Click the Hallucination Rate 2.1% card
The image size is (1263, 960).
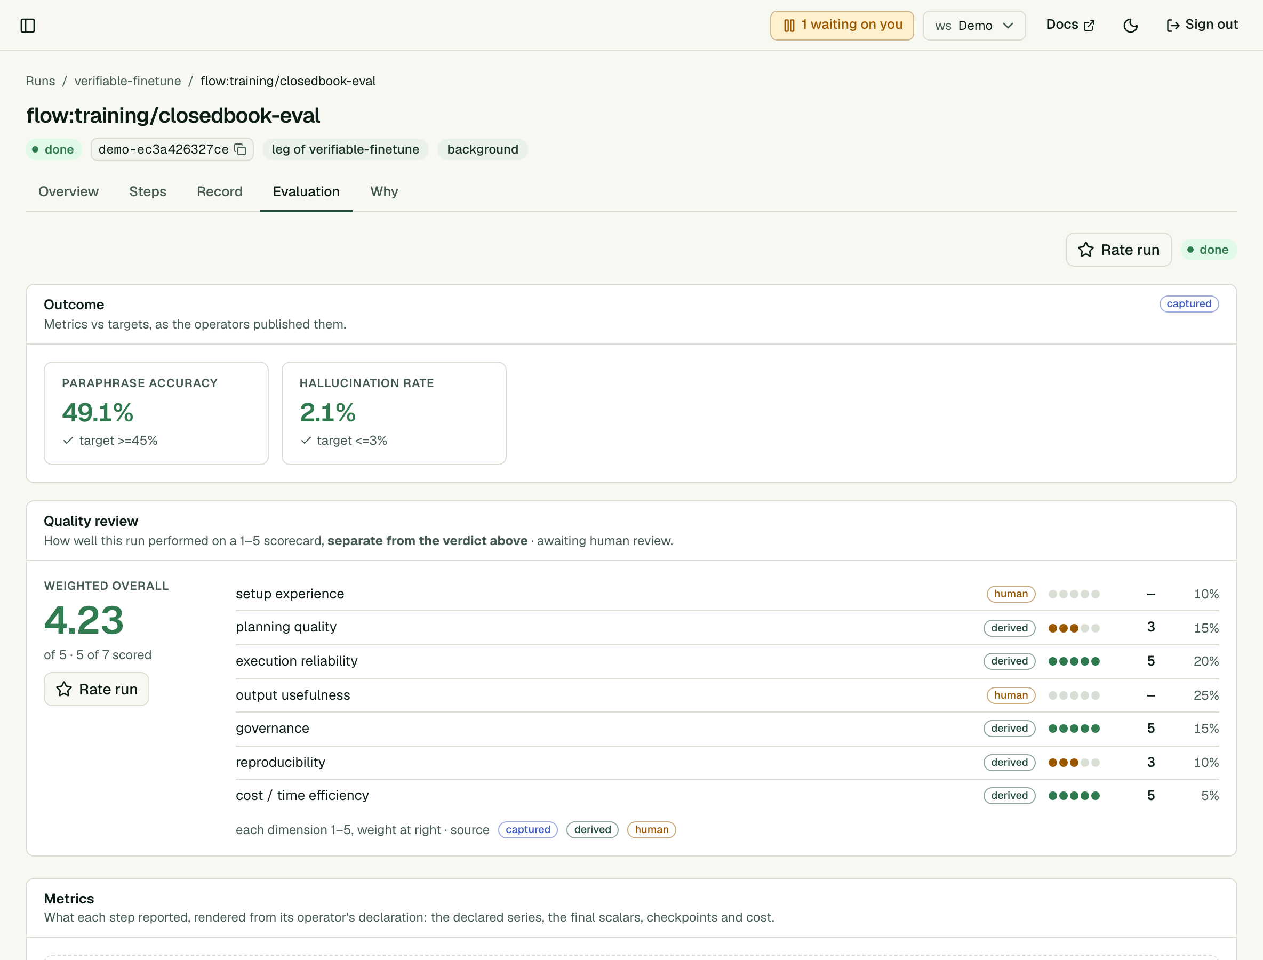click(x=394, y=413)
